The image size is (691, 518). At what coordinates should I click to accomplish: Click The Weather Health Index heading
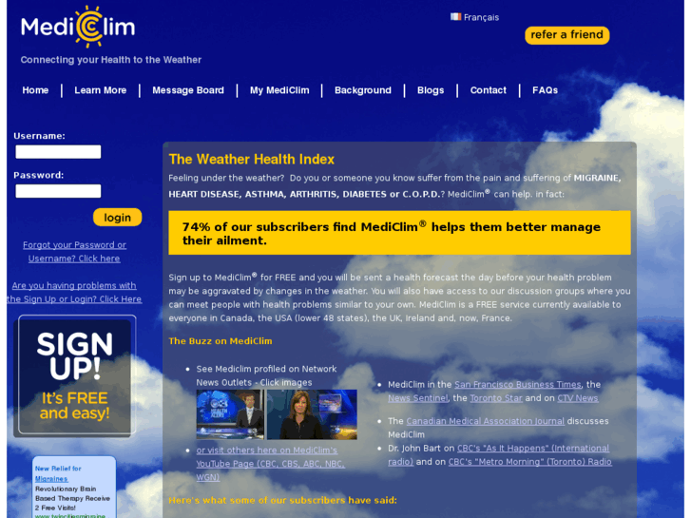(x=252, y=159)
